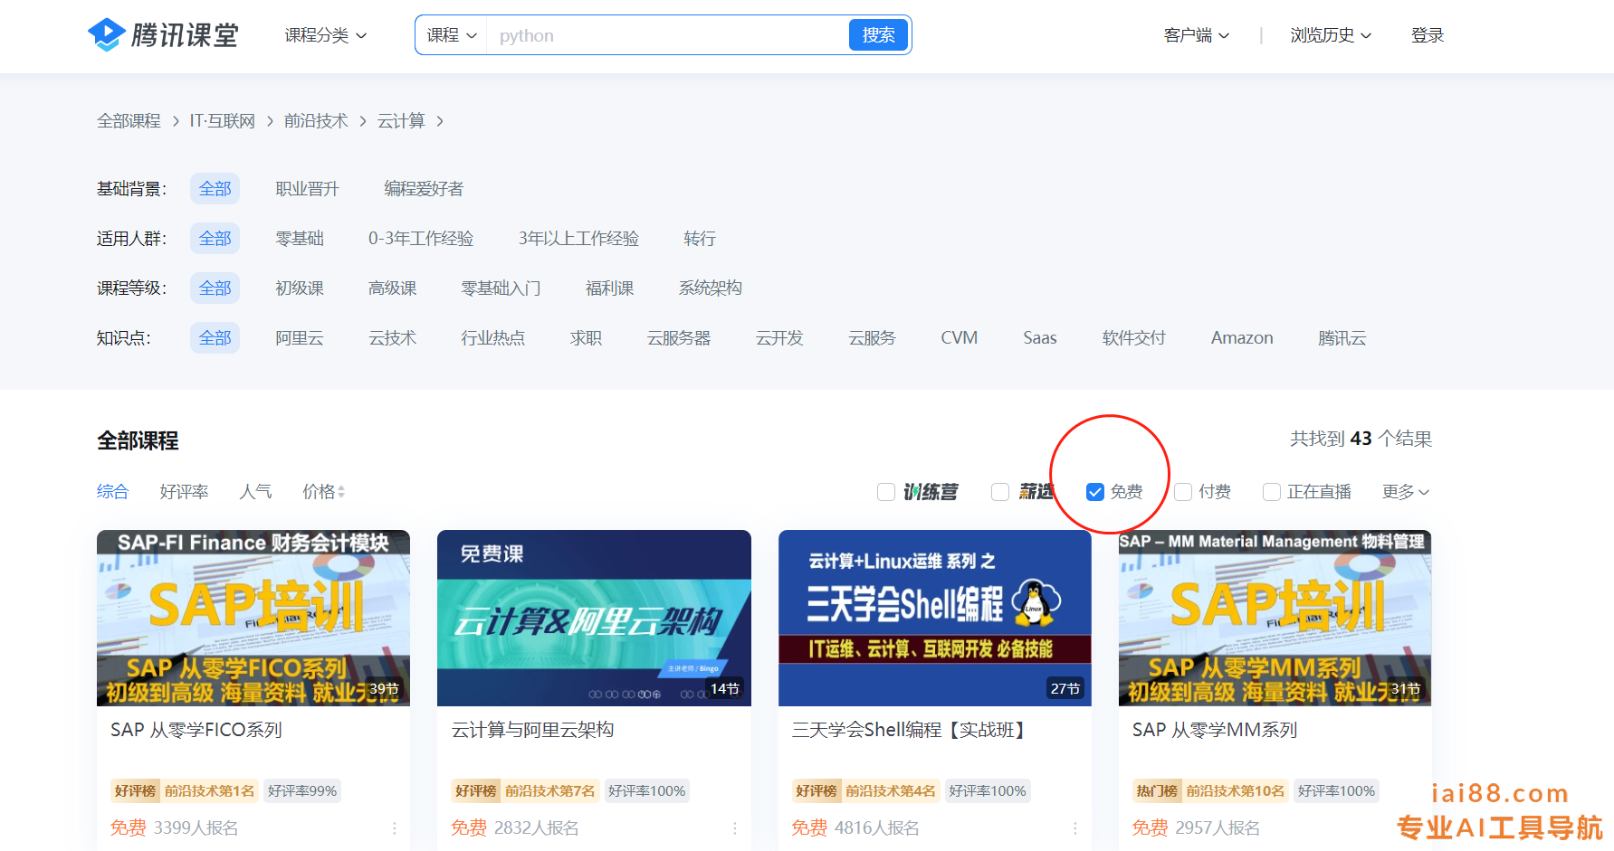The height and width of the screenshot is (851, 1614).
Task: Check the 付费 checkbox
Action: tap(1183, 492)
